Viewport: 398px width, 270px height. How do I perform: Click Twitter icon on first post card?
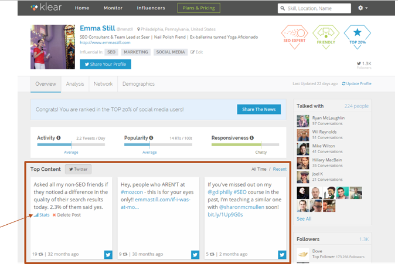click(108, 254)
